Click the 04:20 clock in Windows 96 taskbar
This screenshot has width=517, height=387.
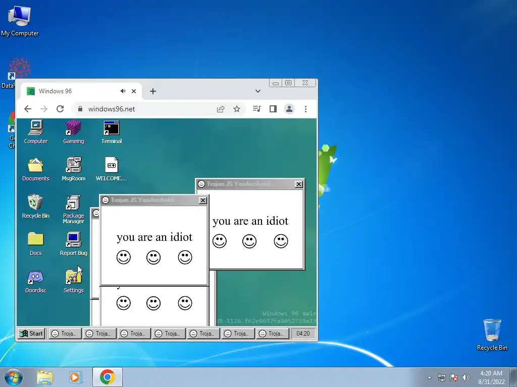click(303, 334)
